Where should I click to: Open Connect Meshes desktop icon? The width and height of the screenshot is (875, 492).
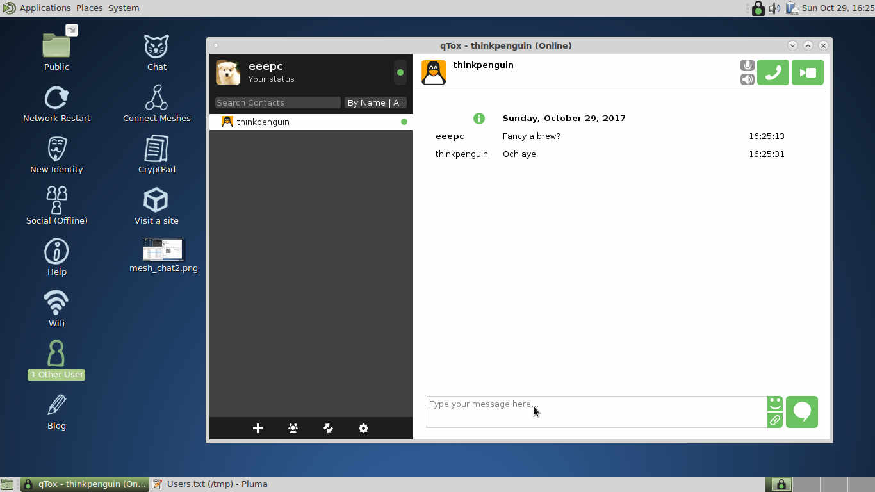point(156,104)
